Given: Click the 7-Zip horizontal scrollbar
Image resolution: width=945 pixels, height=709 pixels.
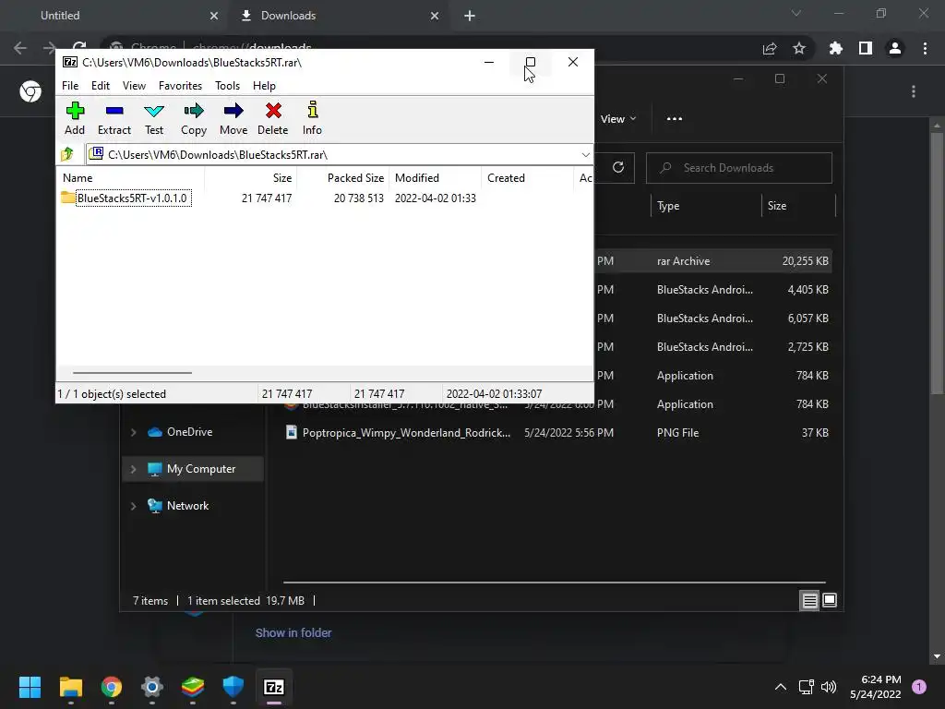Looking at the screenshot, I should 132,373.
